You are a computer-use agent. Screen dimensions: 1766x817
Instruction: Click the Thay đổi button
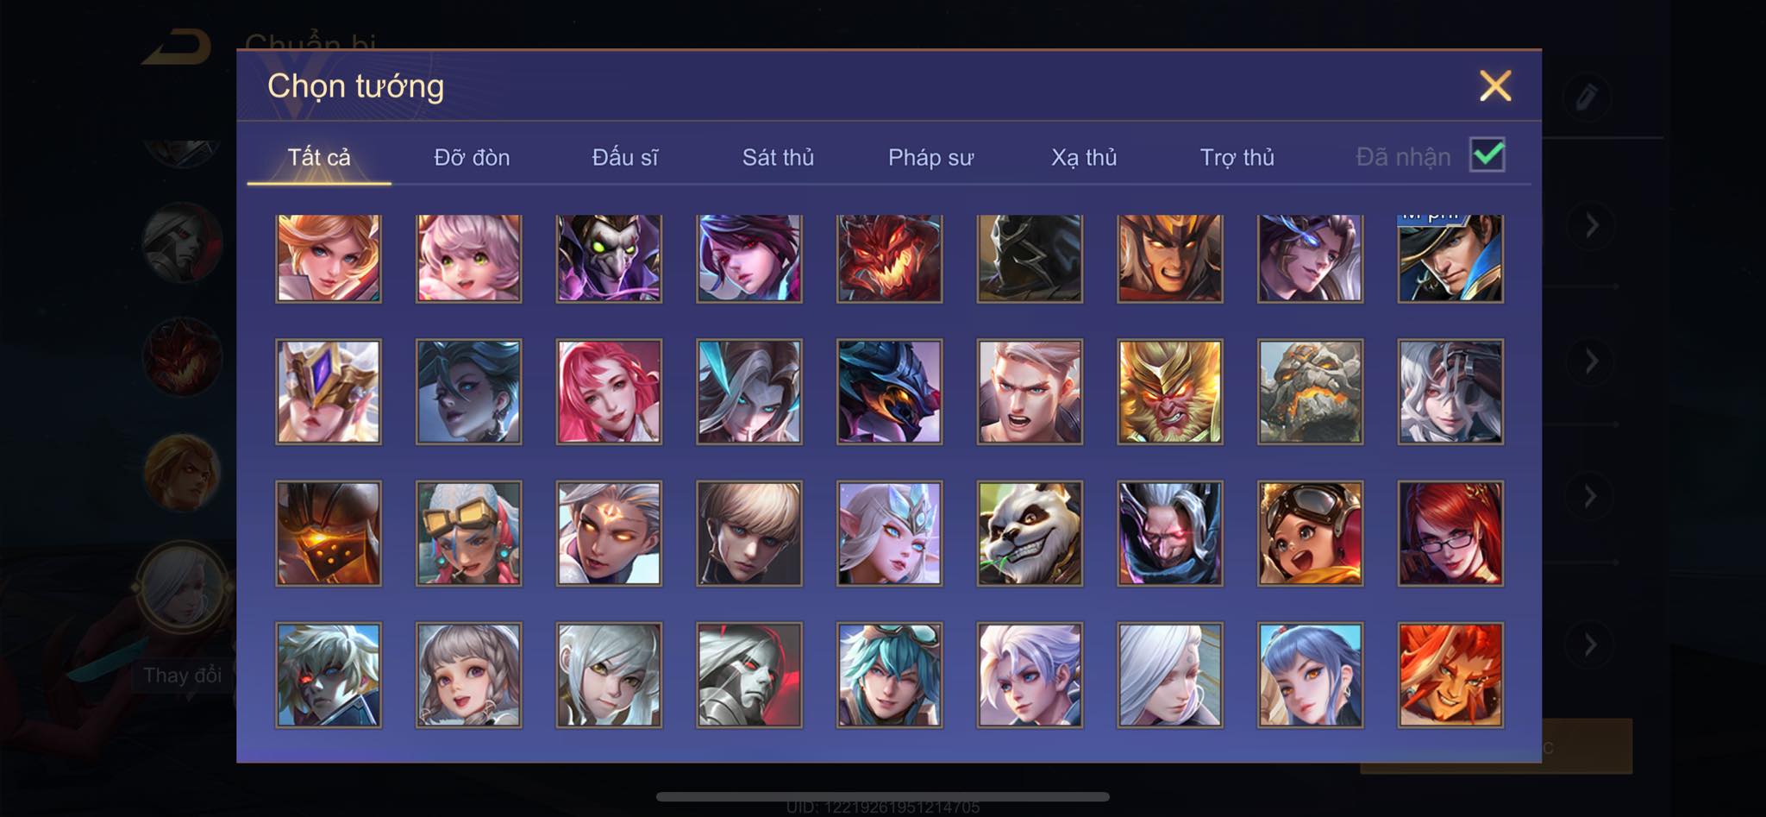click(x=182, y=675)
